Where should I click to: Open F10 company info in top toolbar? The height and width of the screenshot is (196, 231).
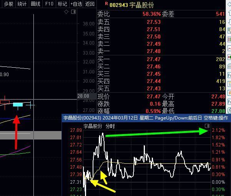coord(49,4)
